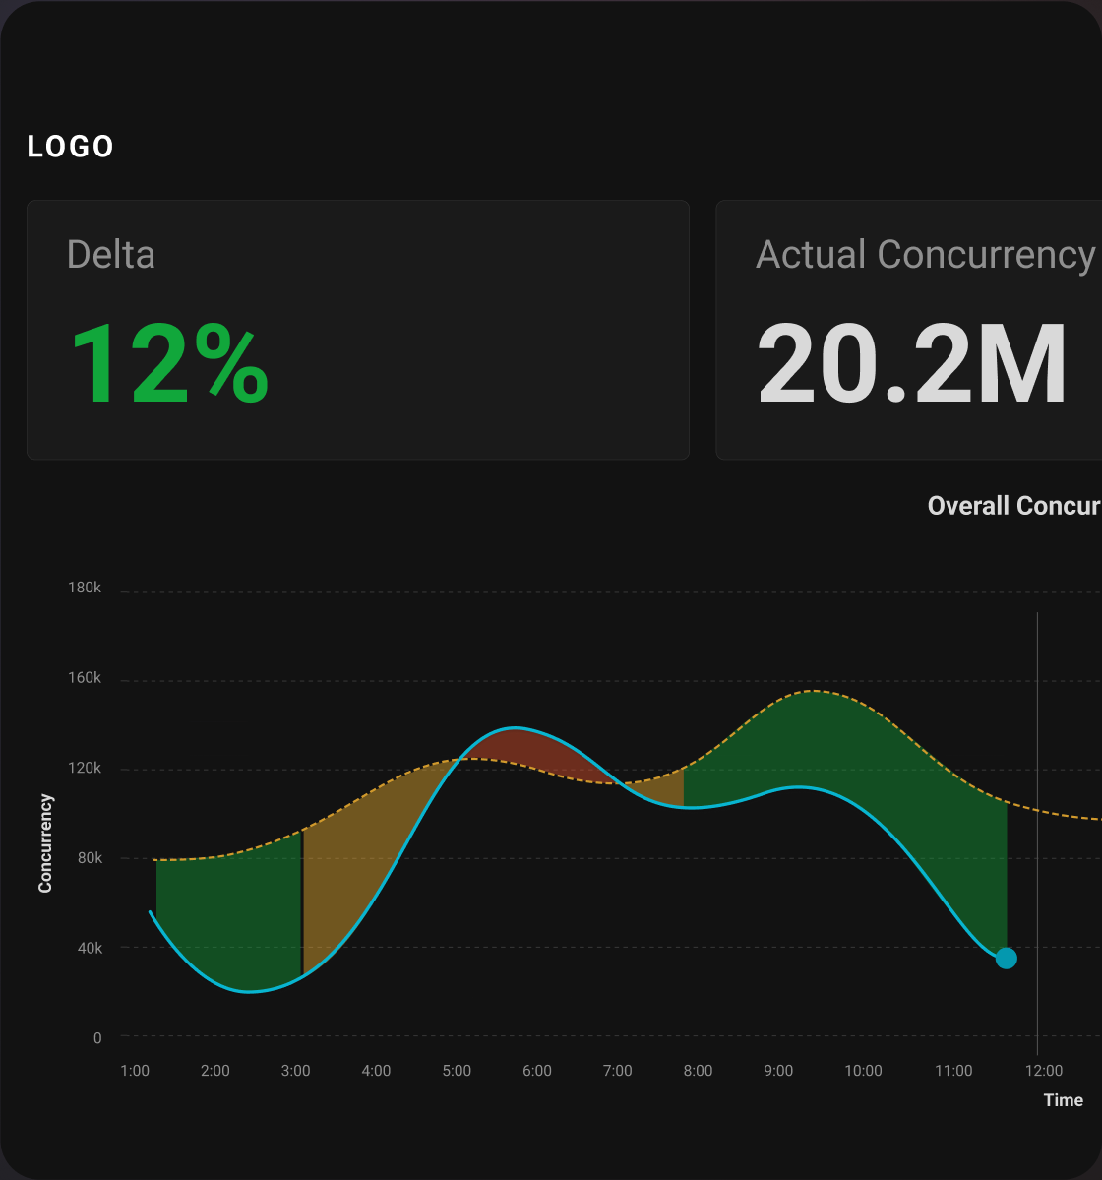Click the cyan data point marker
This screenshot has width=1102, height=1180.
click(x=1006, y=958)
